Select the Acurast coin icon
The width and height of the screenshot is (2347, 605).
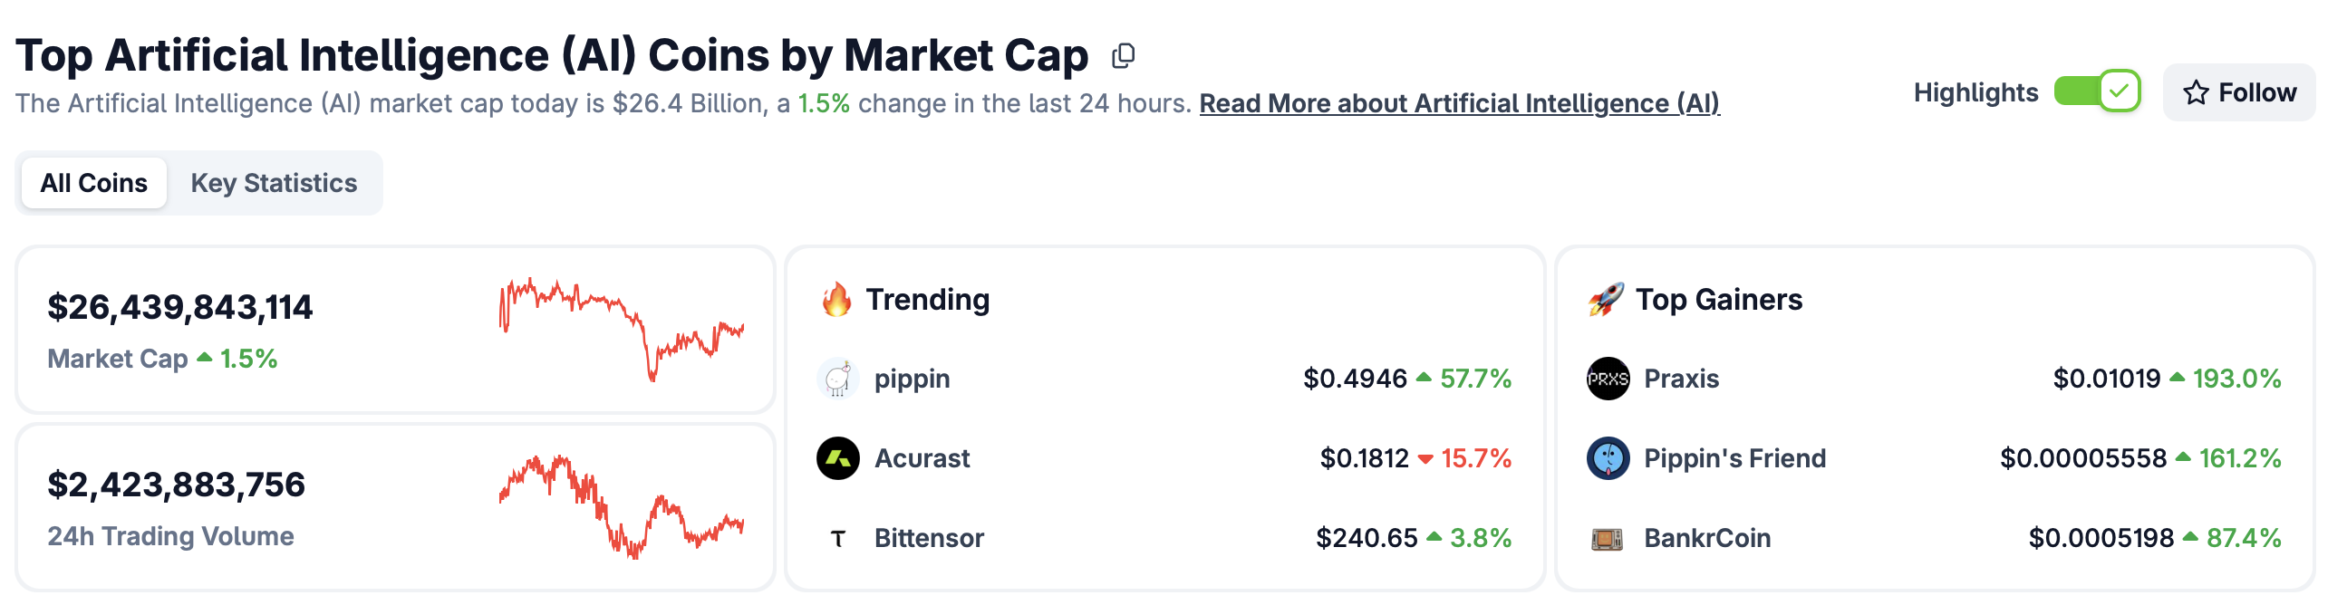838,458
